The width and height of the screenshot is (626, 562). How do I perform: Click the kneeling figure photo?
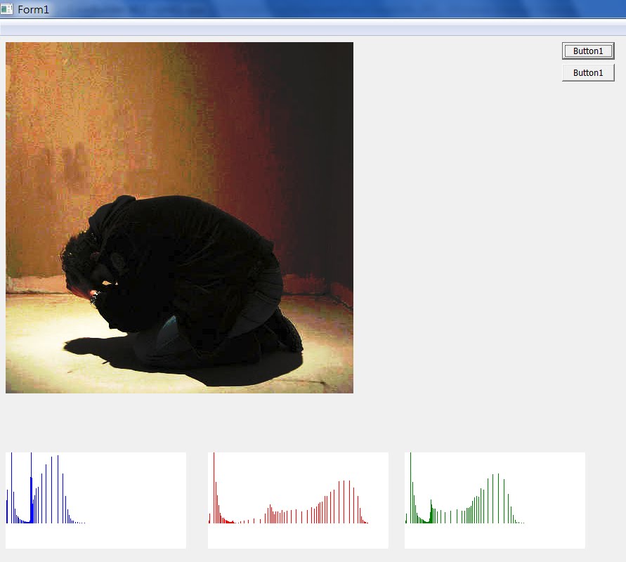(x=179, y=218)
